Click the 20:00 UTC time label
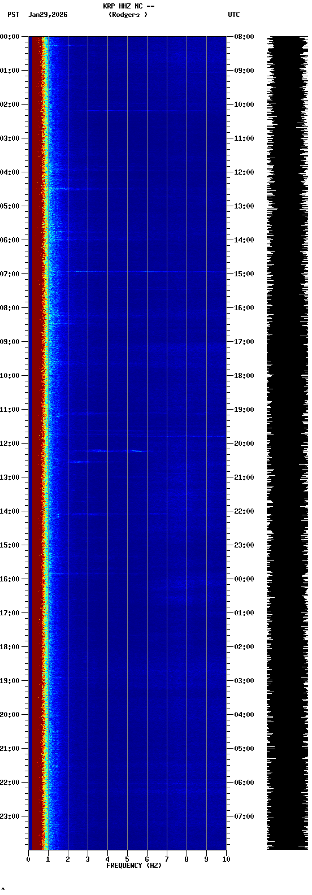 click(244, 444)
